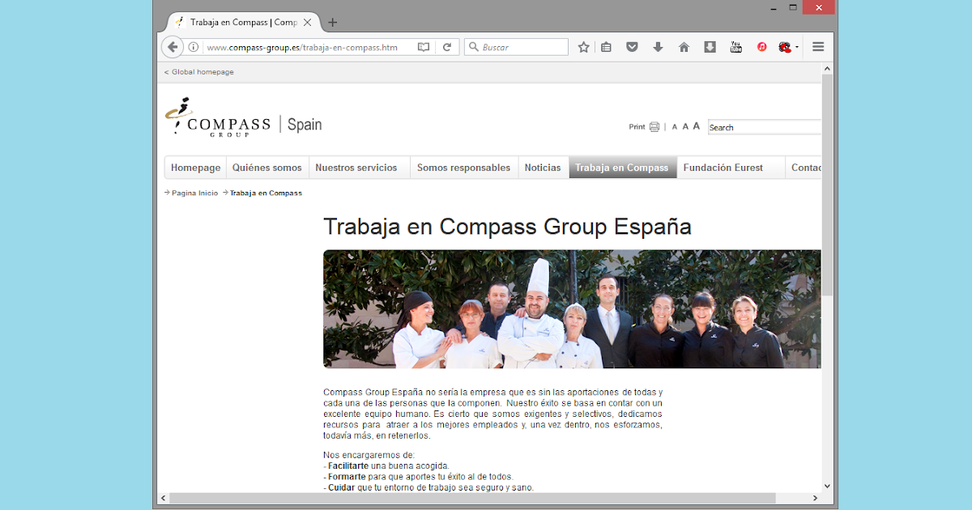Click the Home icon in the toolbar

tap(684, 47)
